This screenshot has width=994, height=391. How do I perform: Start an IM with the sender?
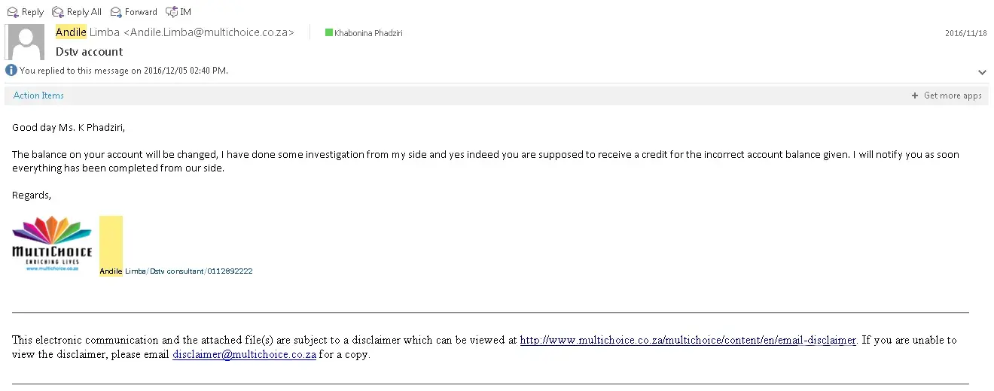point(178,12)
